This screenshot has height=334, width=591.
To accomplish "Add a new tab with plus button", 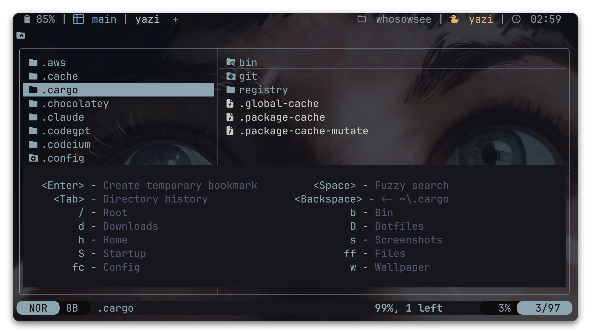I will point(175,19).
